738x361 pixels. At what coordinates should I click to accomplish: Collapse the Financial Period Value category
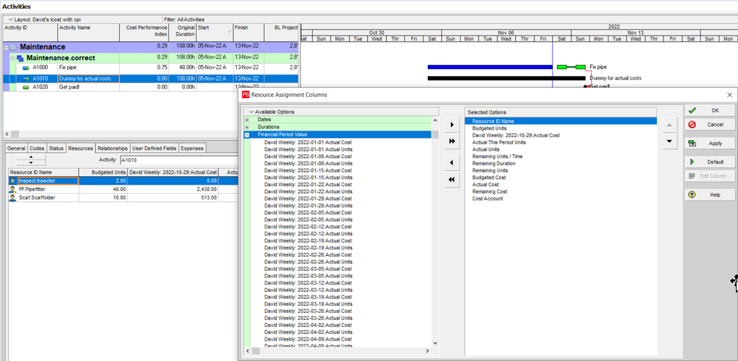click(247, 135)
